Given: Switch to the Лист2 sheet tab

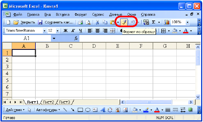Looking at the screenshot, I should click(x=48, y=102).
